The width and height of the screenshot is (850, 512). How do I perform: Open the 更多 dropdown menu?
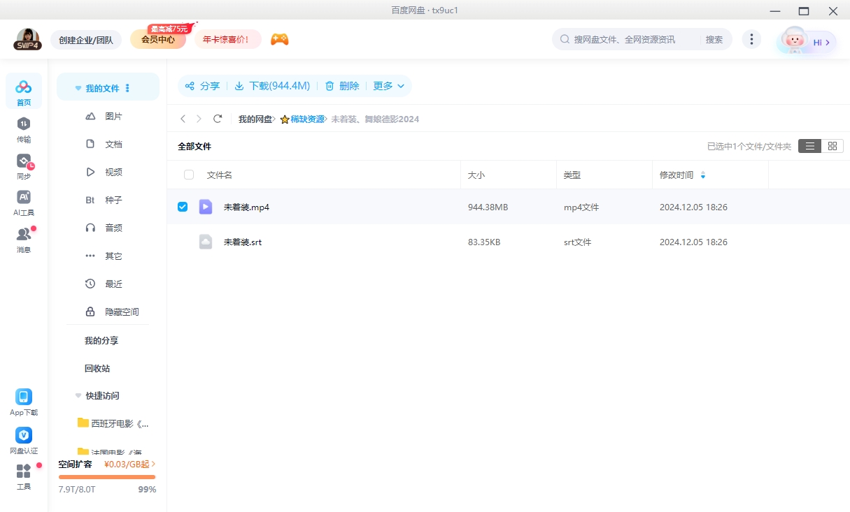click(389, 86)
